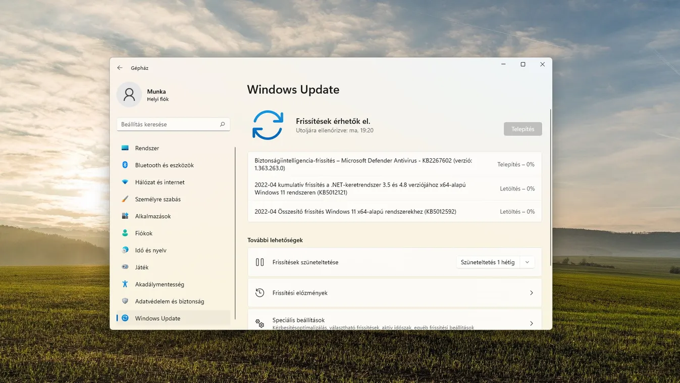
Task: Click the pause icon beside Frissítések szüneteltetése
Action: [x=260, y=262]
